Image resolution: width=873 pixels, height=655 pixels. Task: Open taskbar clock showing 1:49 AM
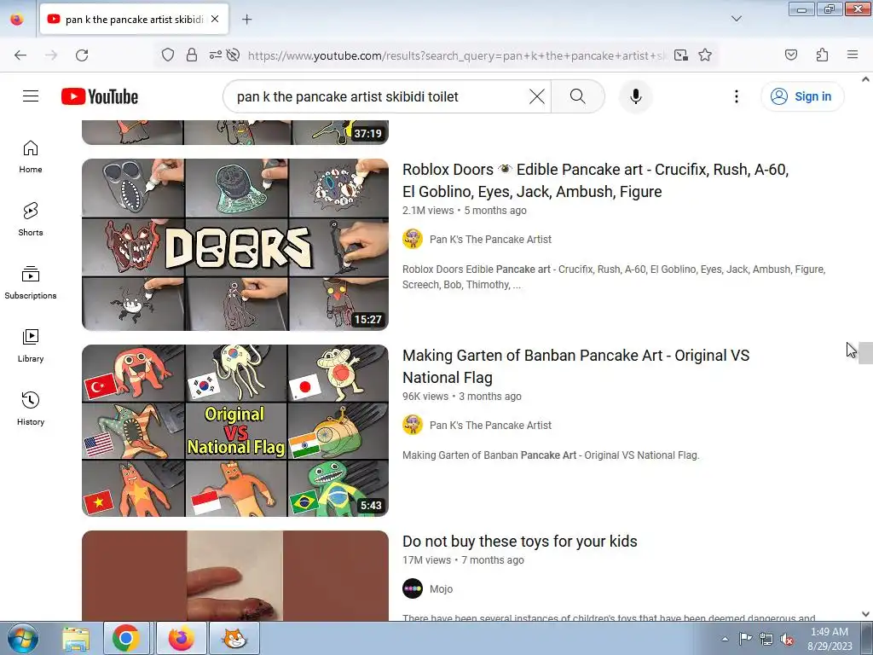pyautogui.click(x=830, y=639)
